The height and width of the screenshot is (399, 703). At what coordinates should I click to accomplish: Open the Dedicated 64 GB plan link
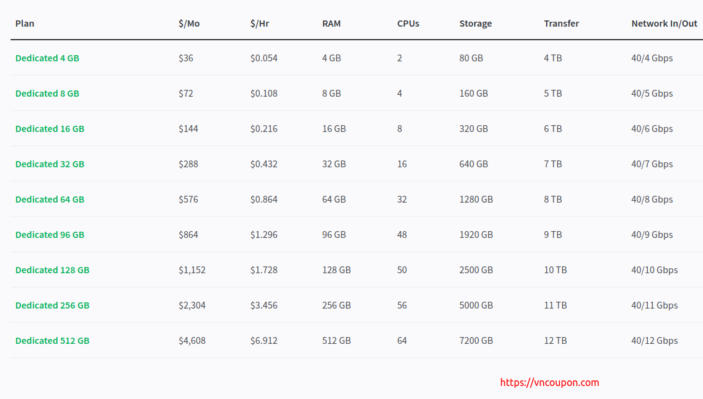click(x=50, y=199)
